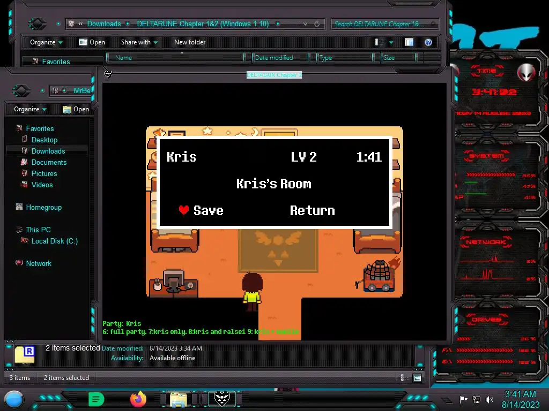Click the Alienware head icon on gadget
Image resolution: width=549 pixels, height=411 pixels.
tap(526, 73)
